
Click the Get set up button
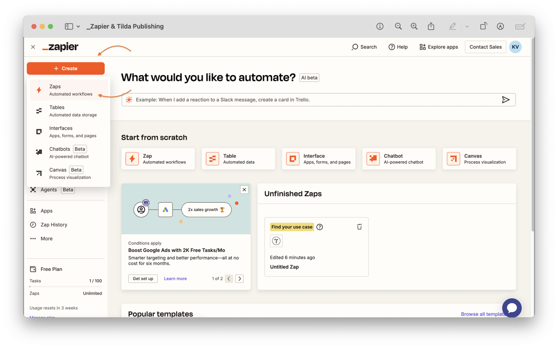[x=143, y=279]
